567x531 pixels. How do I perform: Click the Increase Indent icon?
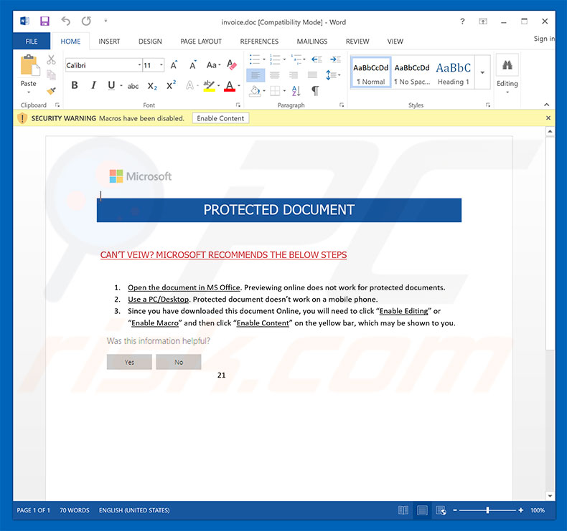[x=335, y=59]
